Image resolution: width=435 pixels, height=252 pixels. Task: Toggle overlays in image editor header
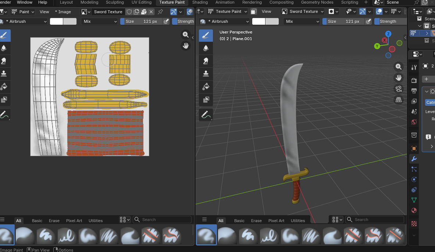click(x=190, y=12)
